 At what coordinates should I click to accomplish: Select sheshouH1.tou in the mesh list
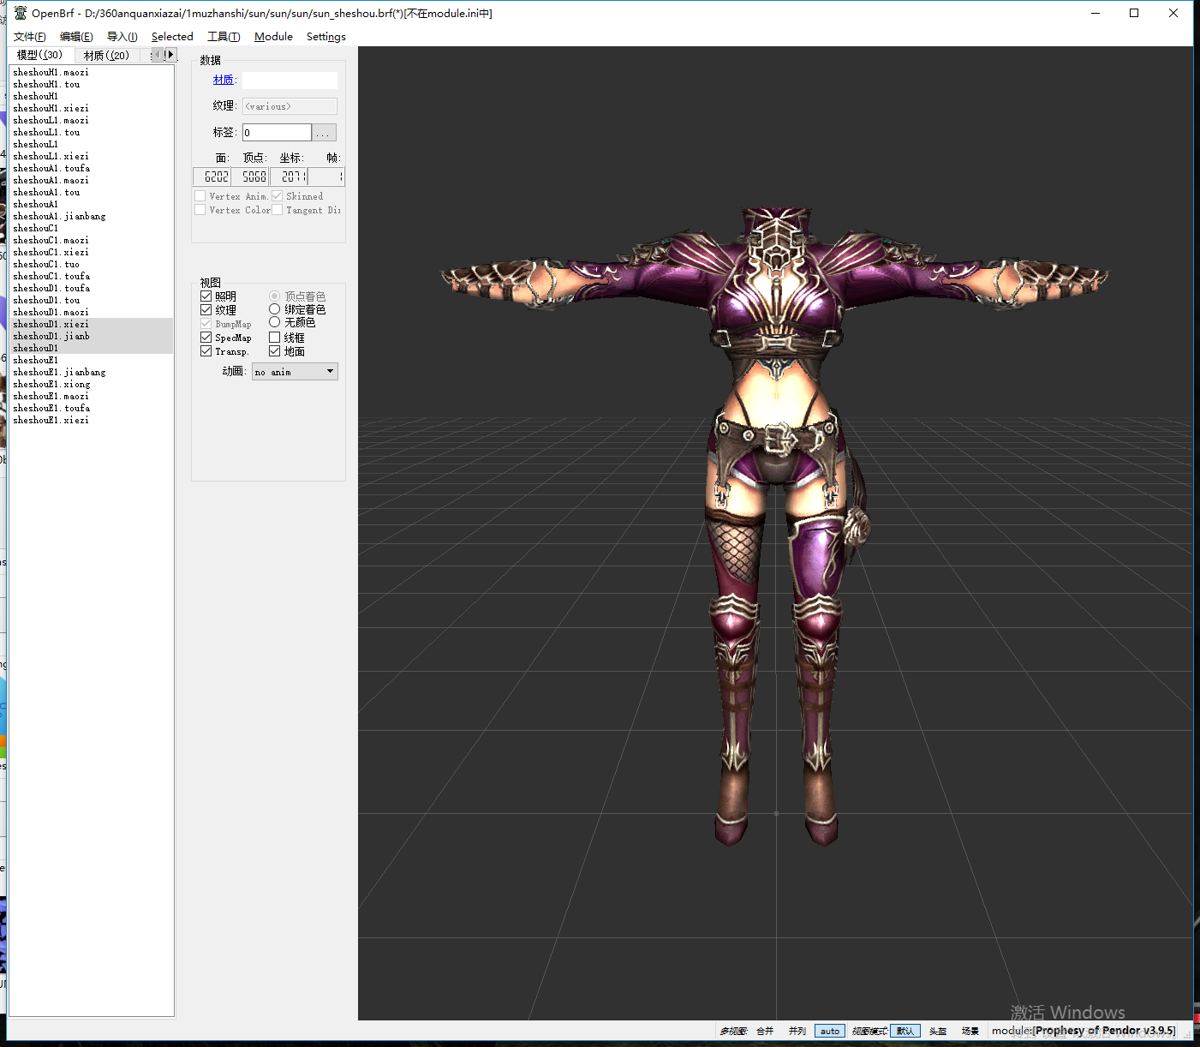click(91, 85)
